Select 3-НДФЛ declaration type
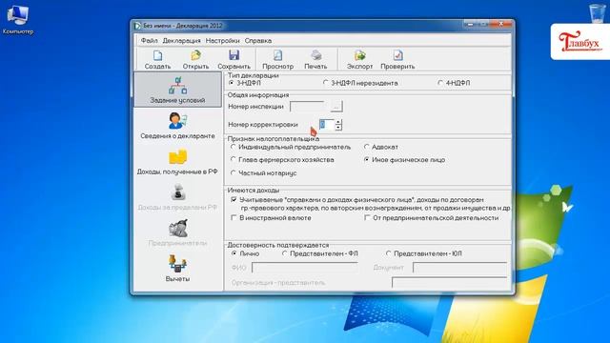 245,83
